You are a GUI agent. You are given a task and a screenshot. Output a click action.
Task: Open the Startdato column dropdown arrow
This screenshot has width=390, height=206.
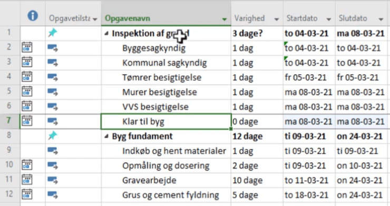(x=328, y=19)
